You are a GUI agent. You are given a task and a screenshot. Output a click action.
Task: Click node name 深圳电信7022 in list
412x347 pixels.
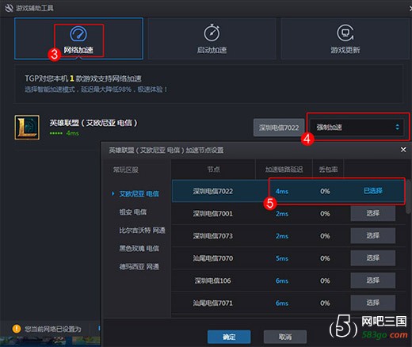click(x=213, y=191)
